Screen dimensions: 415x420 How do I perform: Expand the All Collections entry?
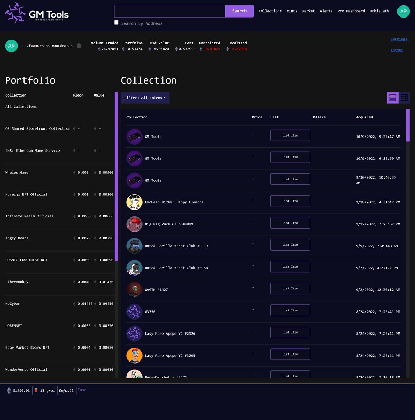pos(21,106)
